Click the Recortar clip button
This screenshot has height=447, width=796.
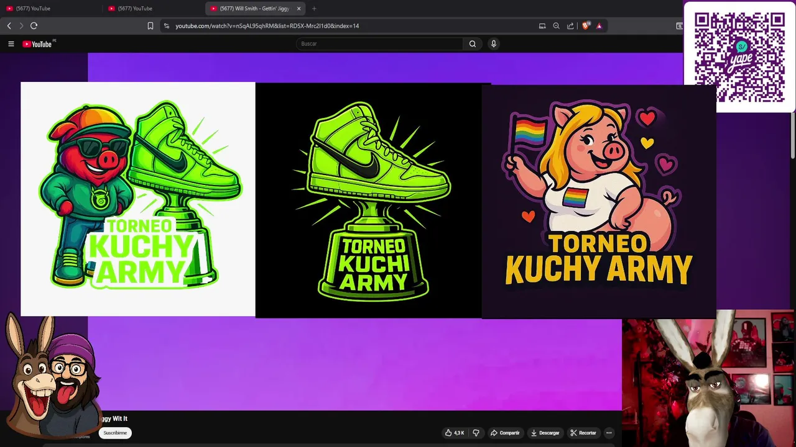(x=583, y=433)
